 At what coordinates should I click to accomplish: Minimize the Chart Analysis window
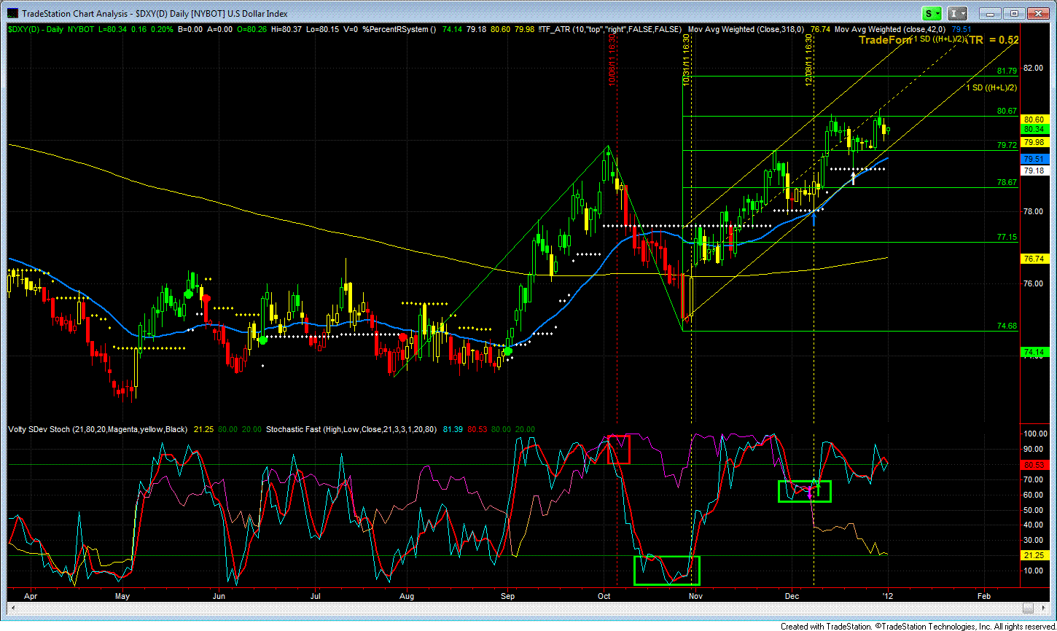pyautogui.click(x=988, y=13)
